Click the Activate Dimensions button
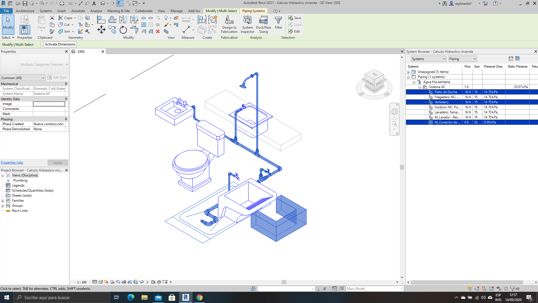The image size is (538, 303). click(60, 44)
